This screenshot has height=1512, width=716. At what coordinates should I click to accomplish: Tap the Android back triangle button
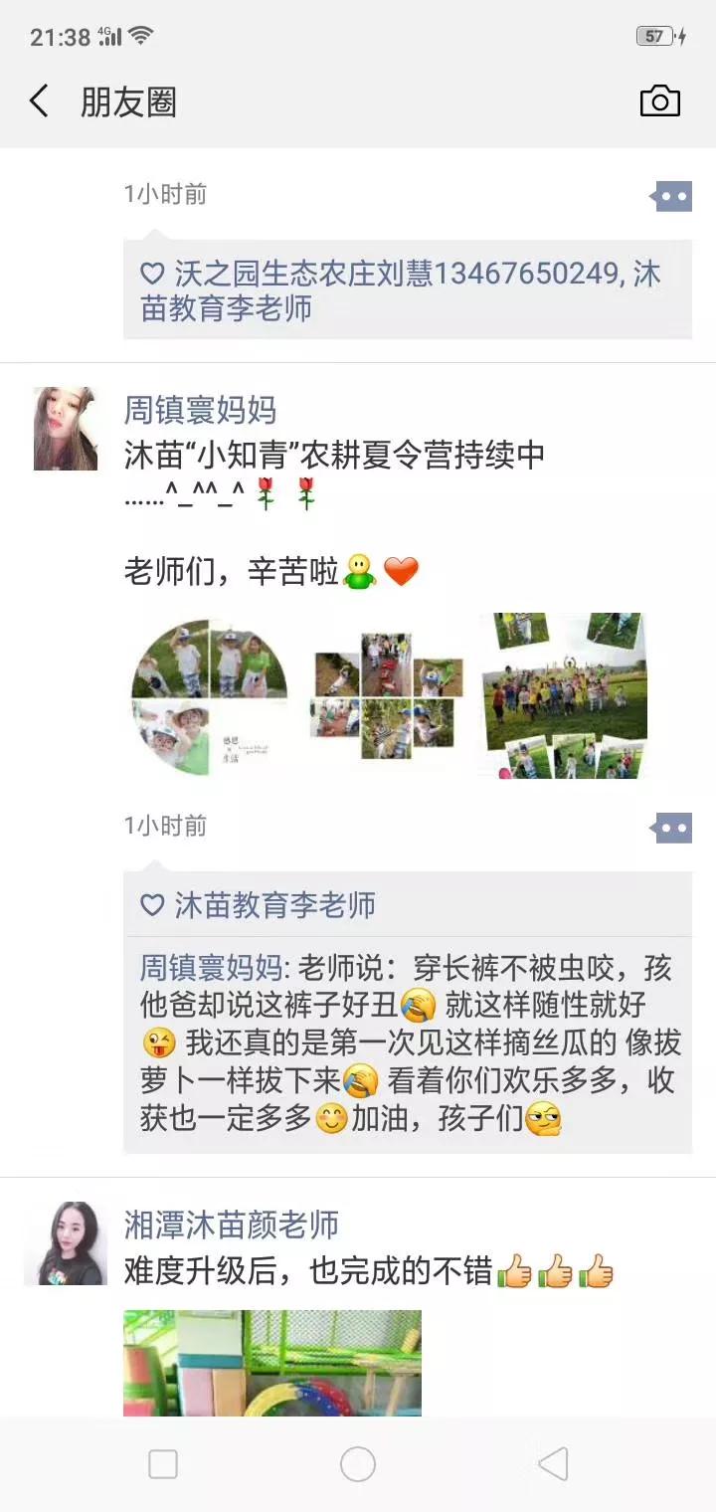tap(553, 1464)
